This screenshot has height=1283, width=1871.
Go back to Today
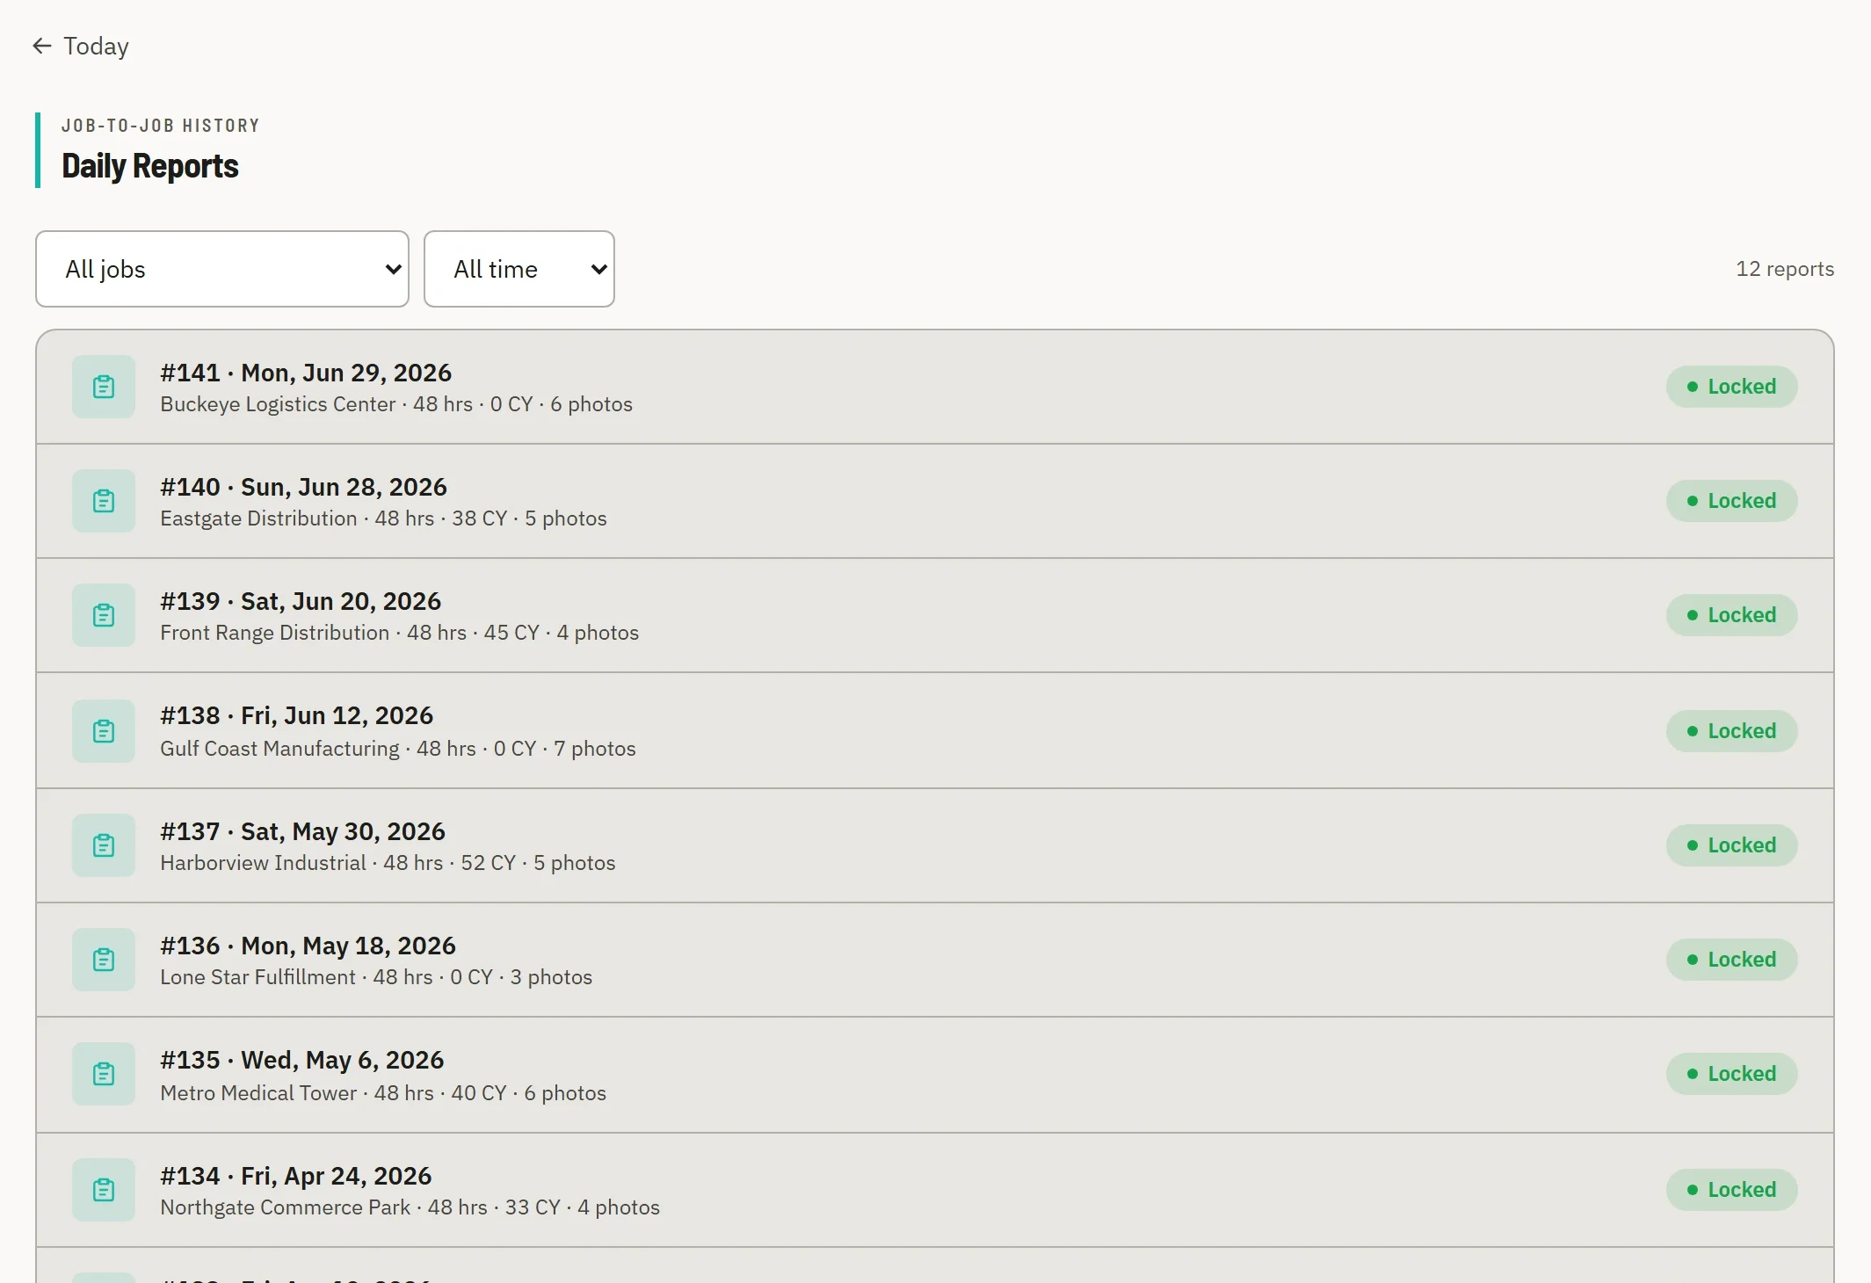(x=81, y=46)
